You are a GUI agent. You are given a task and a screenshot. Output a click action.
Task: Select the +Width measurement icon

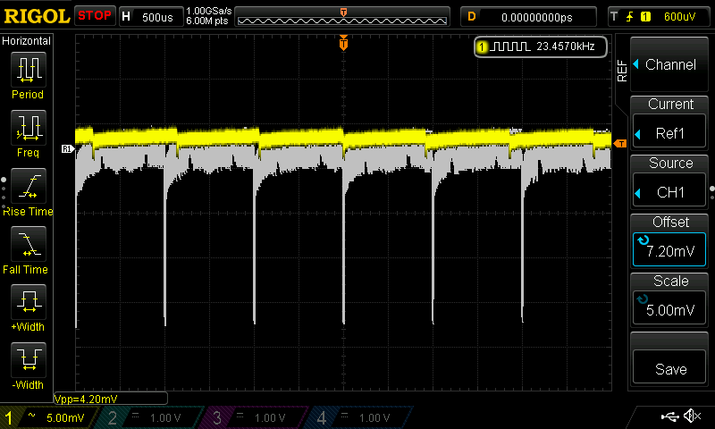29,302
